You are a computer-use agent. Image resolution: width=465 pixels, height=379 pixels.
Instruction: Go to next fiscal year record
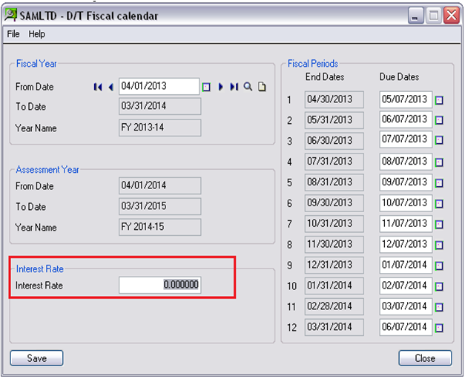pos(221,87)
